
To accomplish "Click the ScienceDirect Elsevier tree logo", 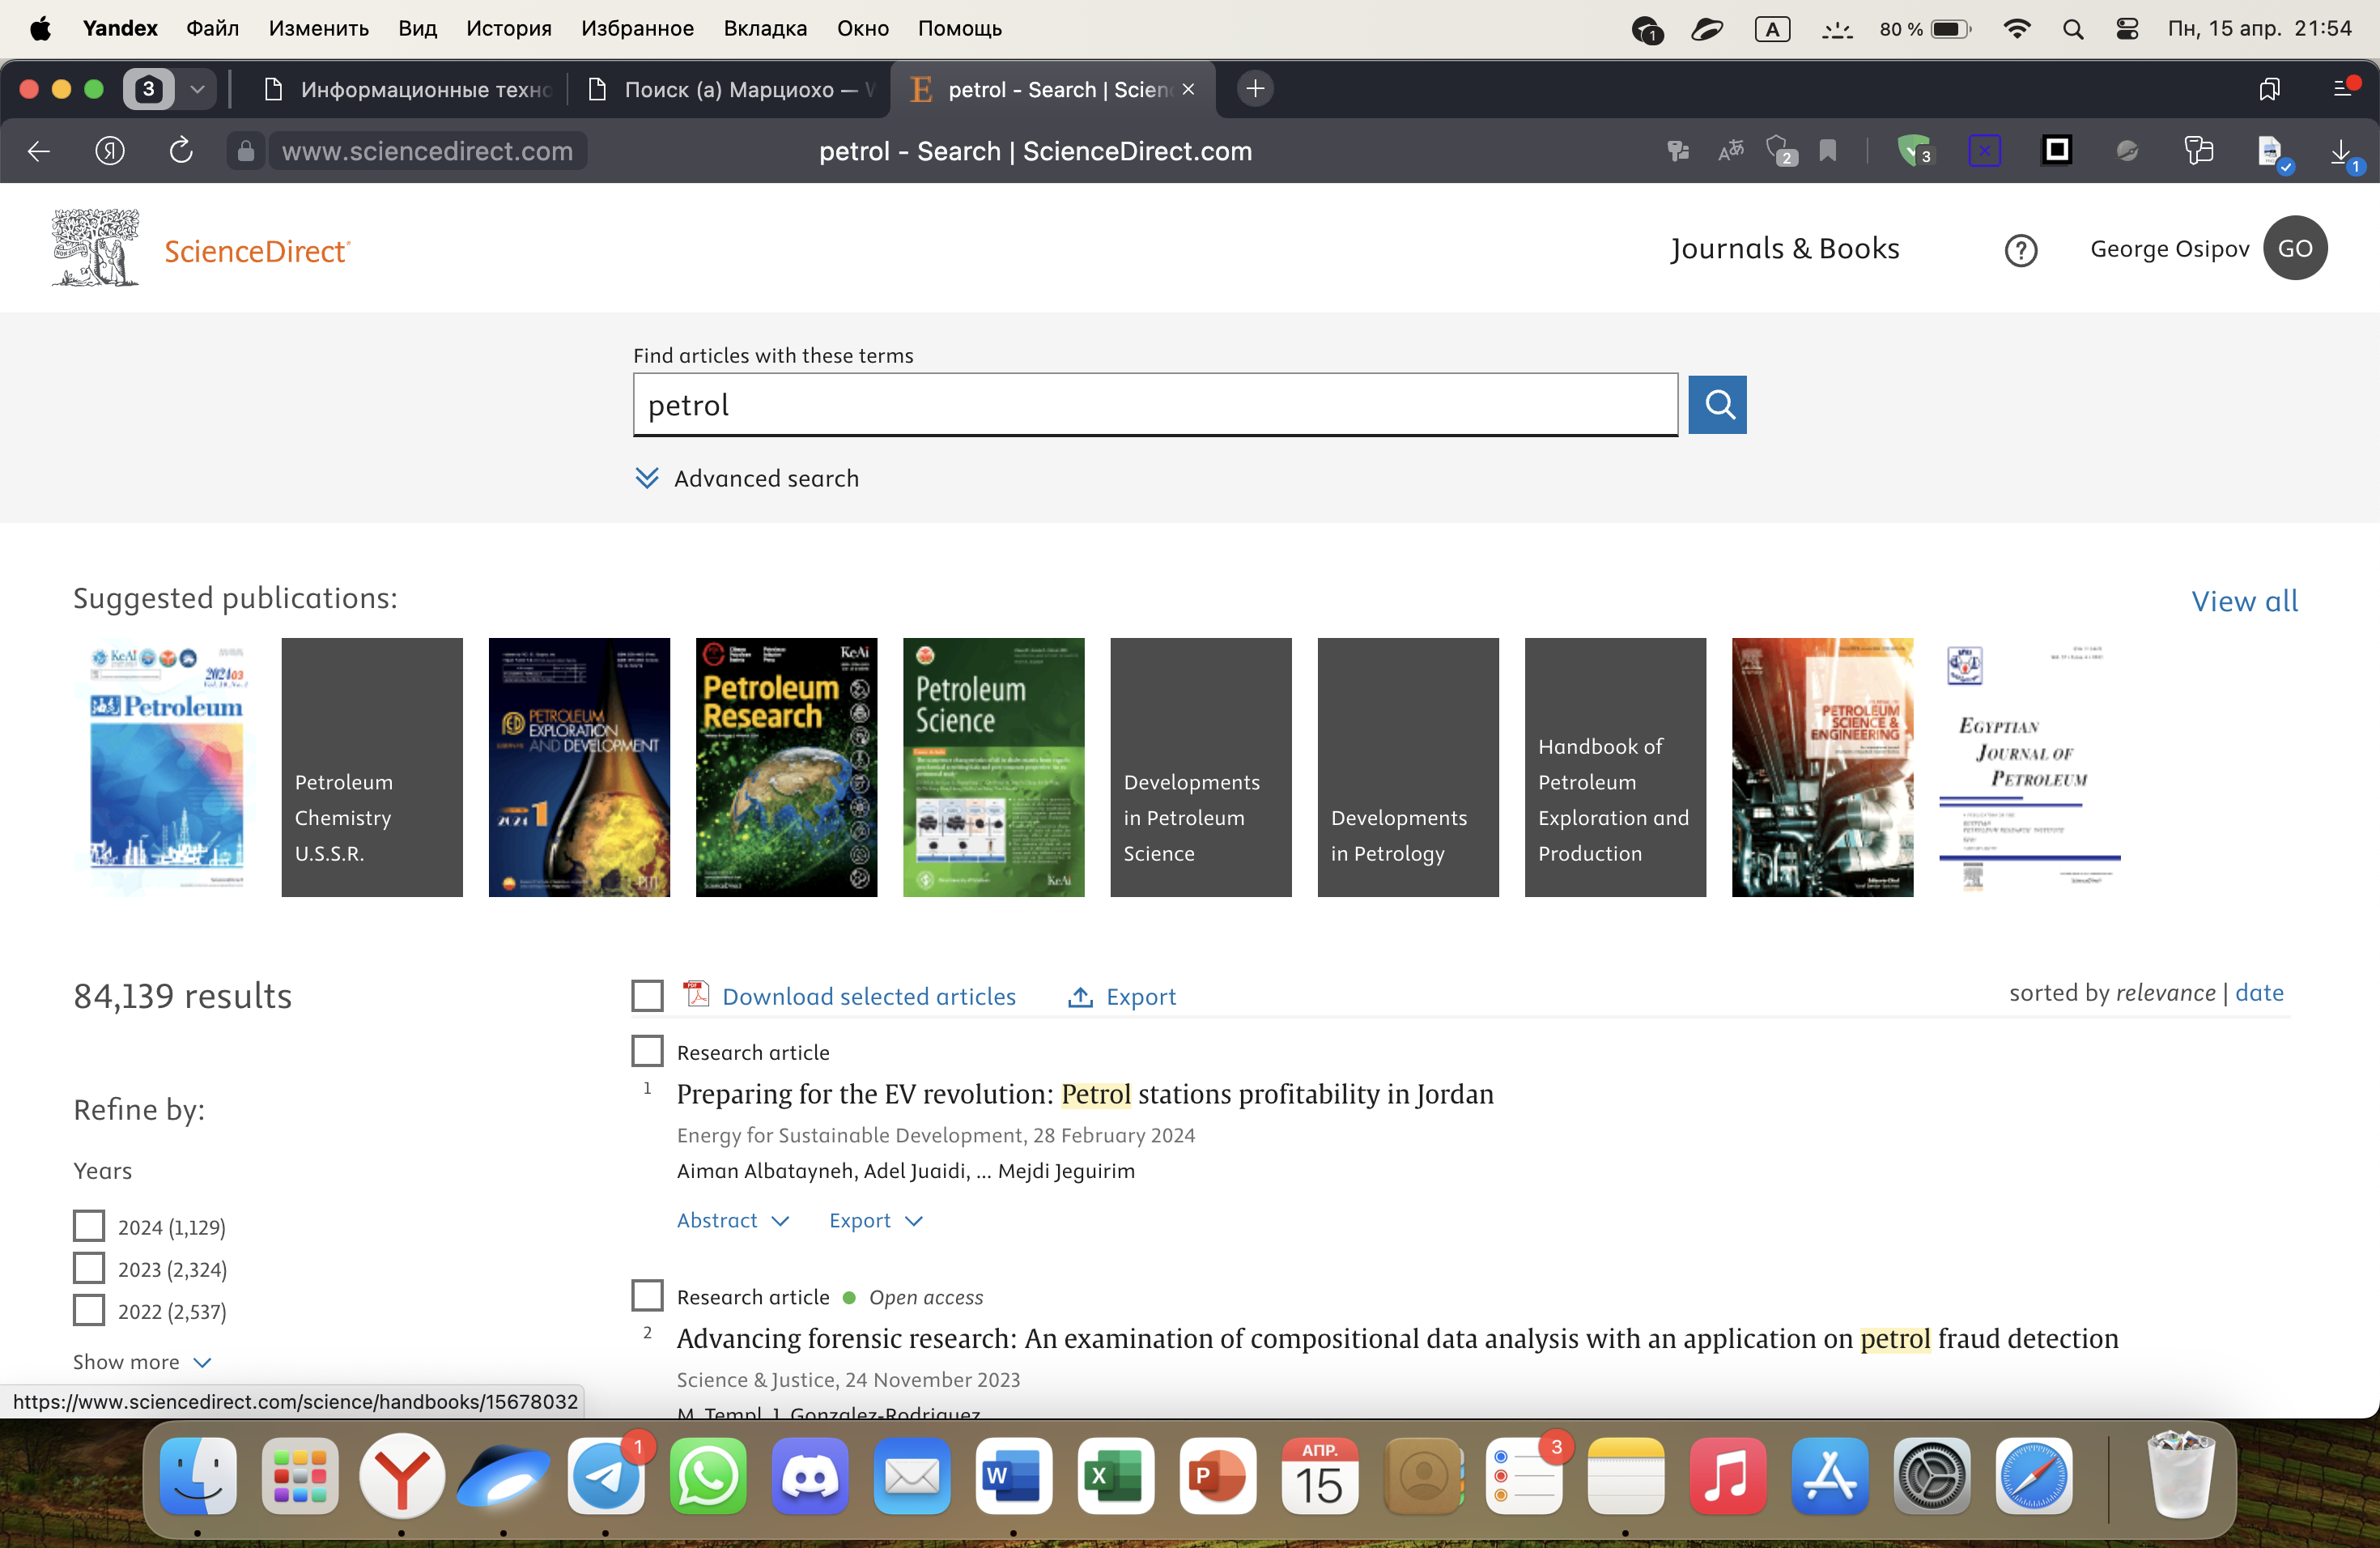I will (95, 248).
